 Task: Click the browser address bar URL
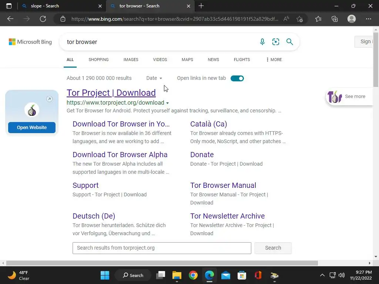point(175,19)
